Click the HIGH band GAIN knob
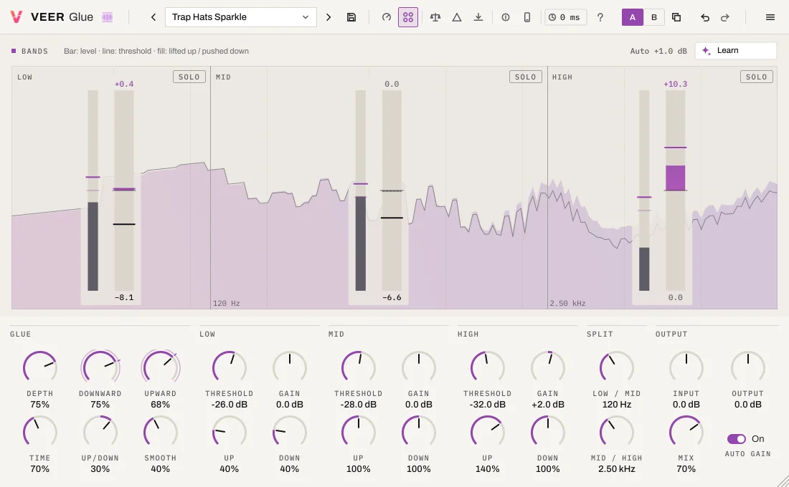 (x=547, y=367)
